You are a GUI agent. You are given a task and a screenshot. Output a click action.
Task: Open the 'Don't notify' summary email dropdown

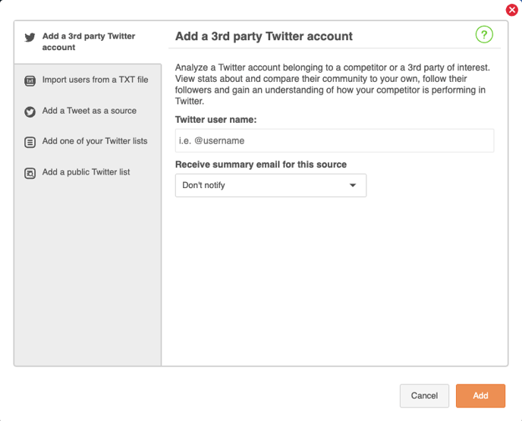point(271,185)
